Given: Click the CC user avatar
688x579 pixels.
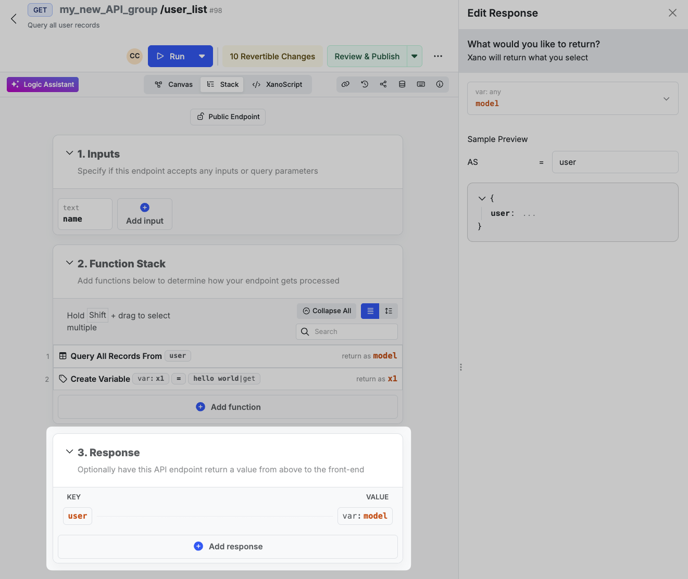Looking at the screenshot, I should click(135, 56).
